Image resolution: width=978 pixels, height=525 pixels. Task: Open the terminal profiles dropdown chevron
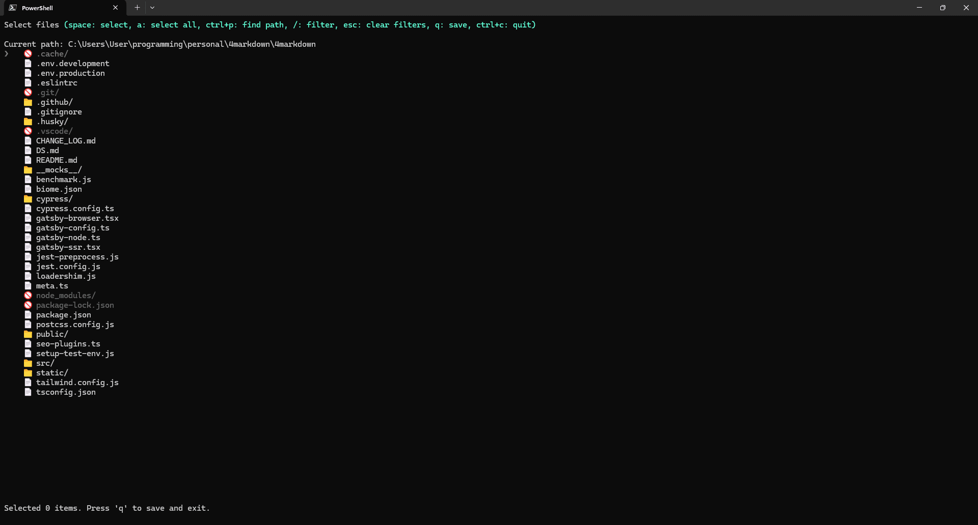coord(152,8)
